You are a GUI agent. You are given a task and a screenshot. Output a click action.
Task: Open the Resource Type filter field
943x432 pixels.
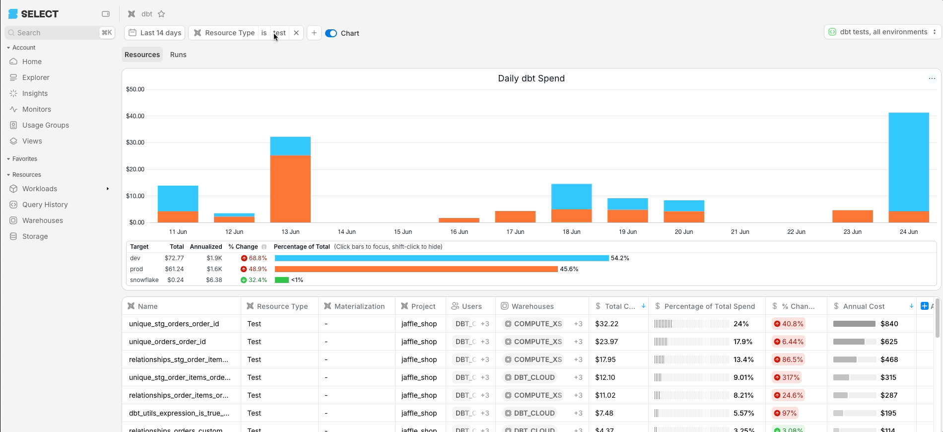tap(224, 33)
